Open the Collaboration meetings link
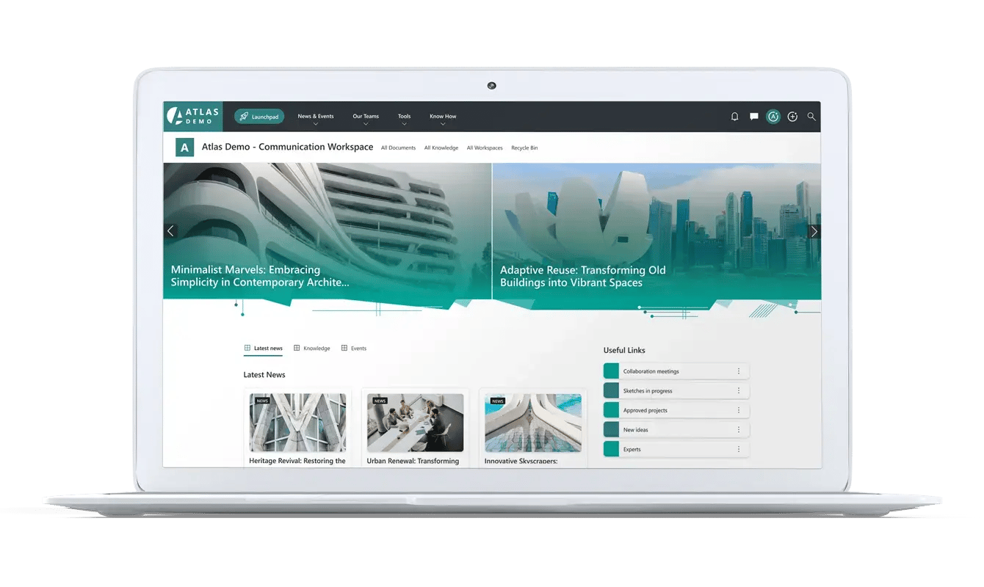Viewport: 984px width, 587px height. (x=676, y=371)
